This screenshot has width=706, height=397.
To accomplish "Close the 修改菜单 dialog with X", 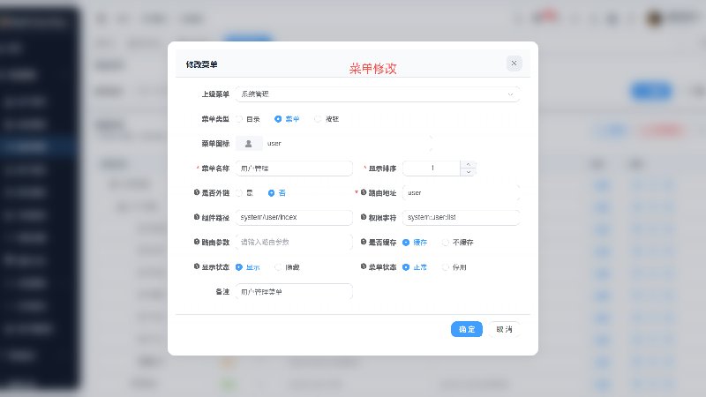I will (x=514, y=63).
